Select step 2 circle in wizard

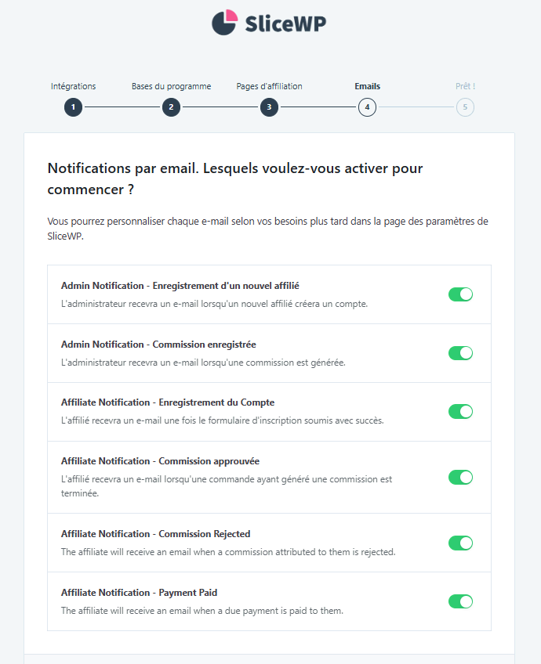pyautogui.click(x=171, y=107)
